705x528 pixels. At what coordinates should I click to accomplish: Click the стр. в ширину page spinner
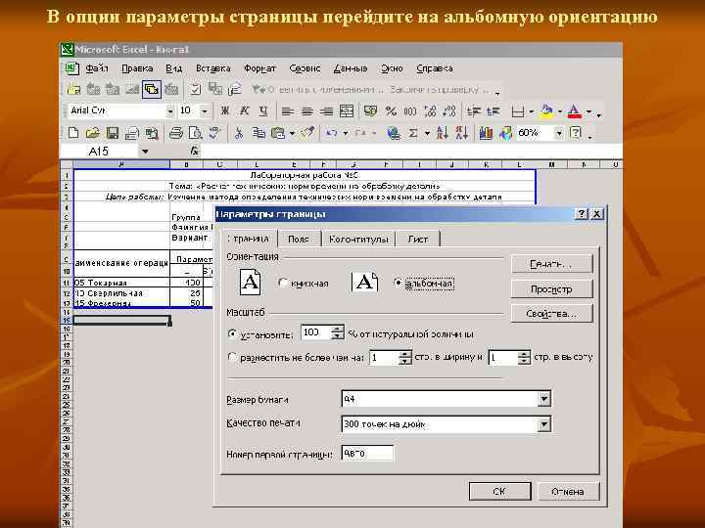tap(405, 358)
